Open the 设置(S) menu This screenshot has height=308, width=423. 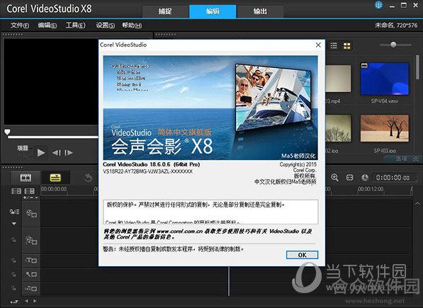pyautogui.click(x=105, y=25)
